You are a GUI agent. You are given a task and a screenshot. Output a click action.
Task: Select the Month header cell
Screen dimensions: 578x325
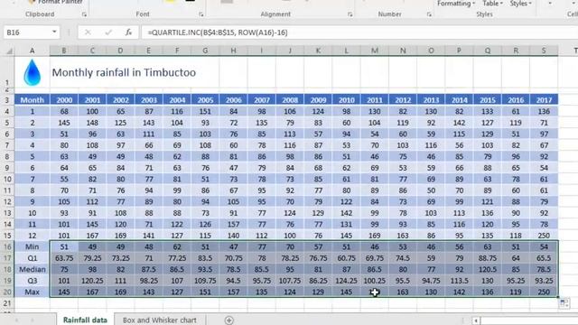tap(33, 100)
